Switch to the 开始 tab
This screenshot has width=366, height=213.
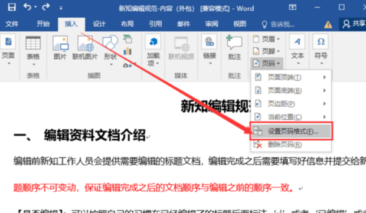pyautogui.click(x=43, y=24)
